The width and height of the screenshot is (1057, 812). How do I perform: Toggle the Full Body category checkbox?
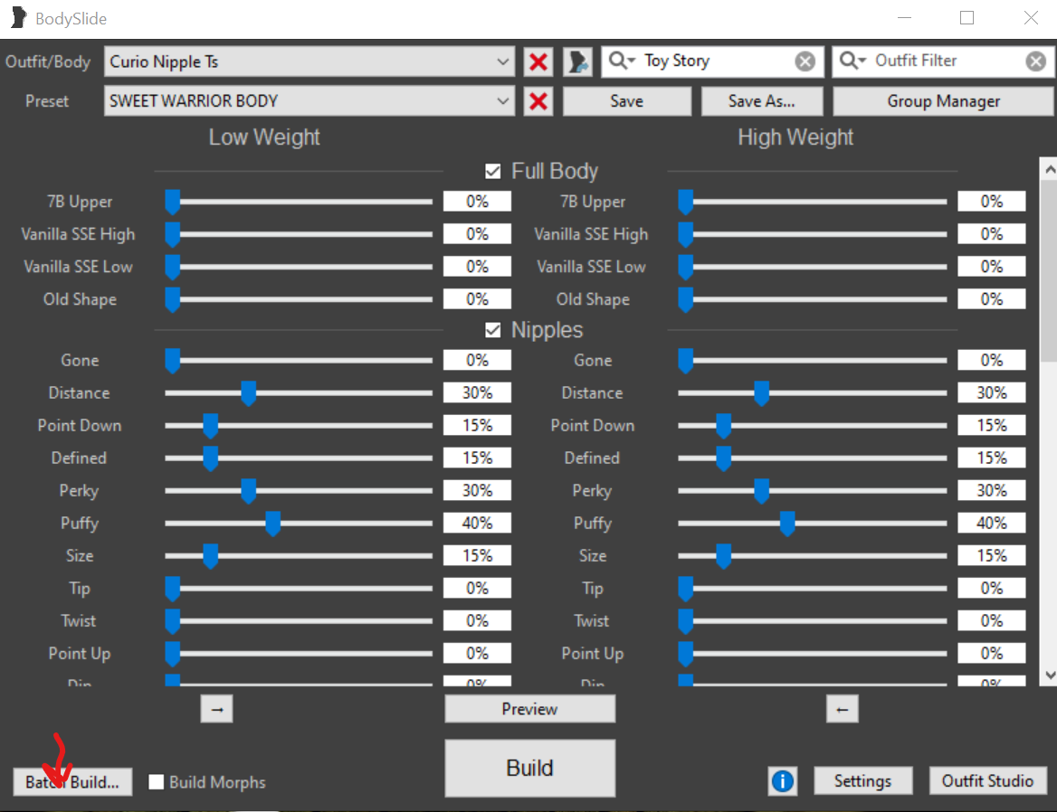[493, 171]
